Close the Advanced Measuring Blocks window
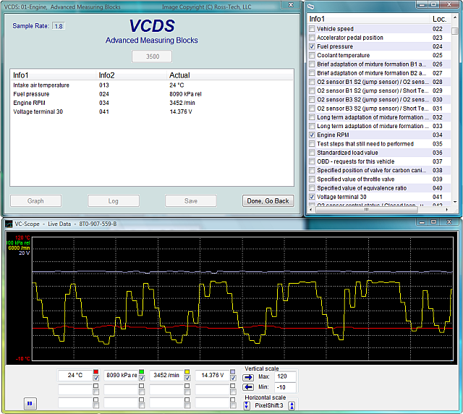 tap(291, 5)
